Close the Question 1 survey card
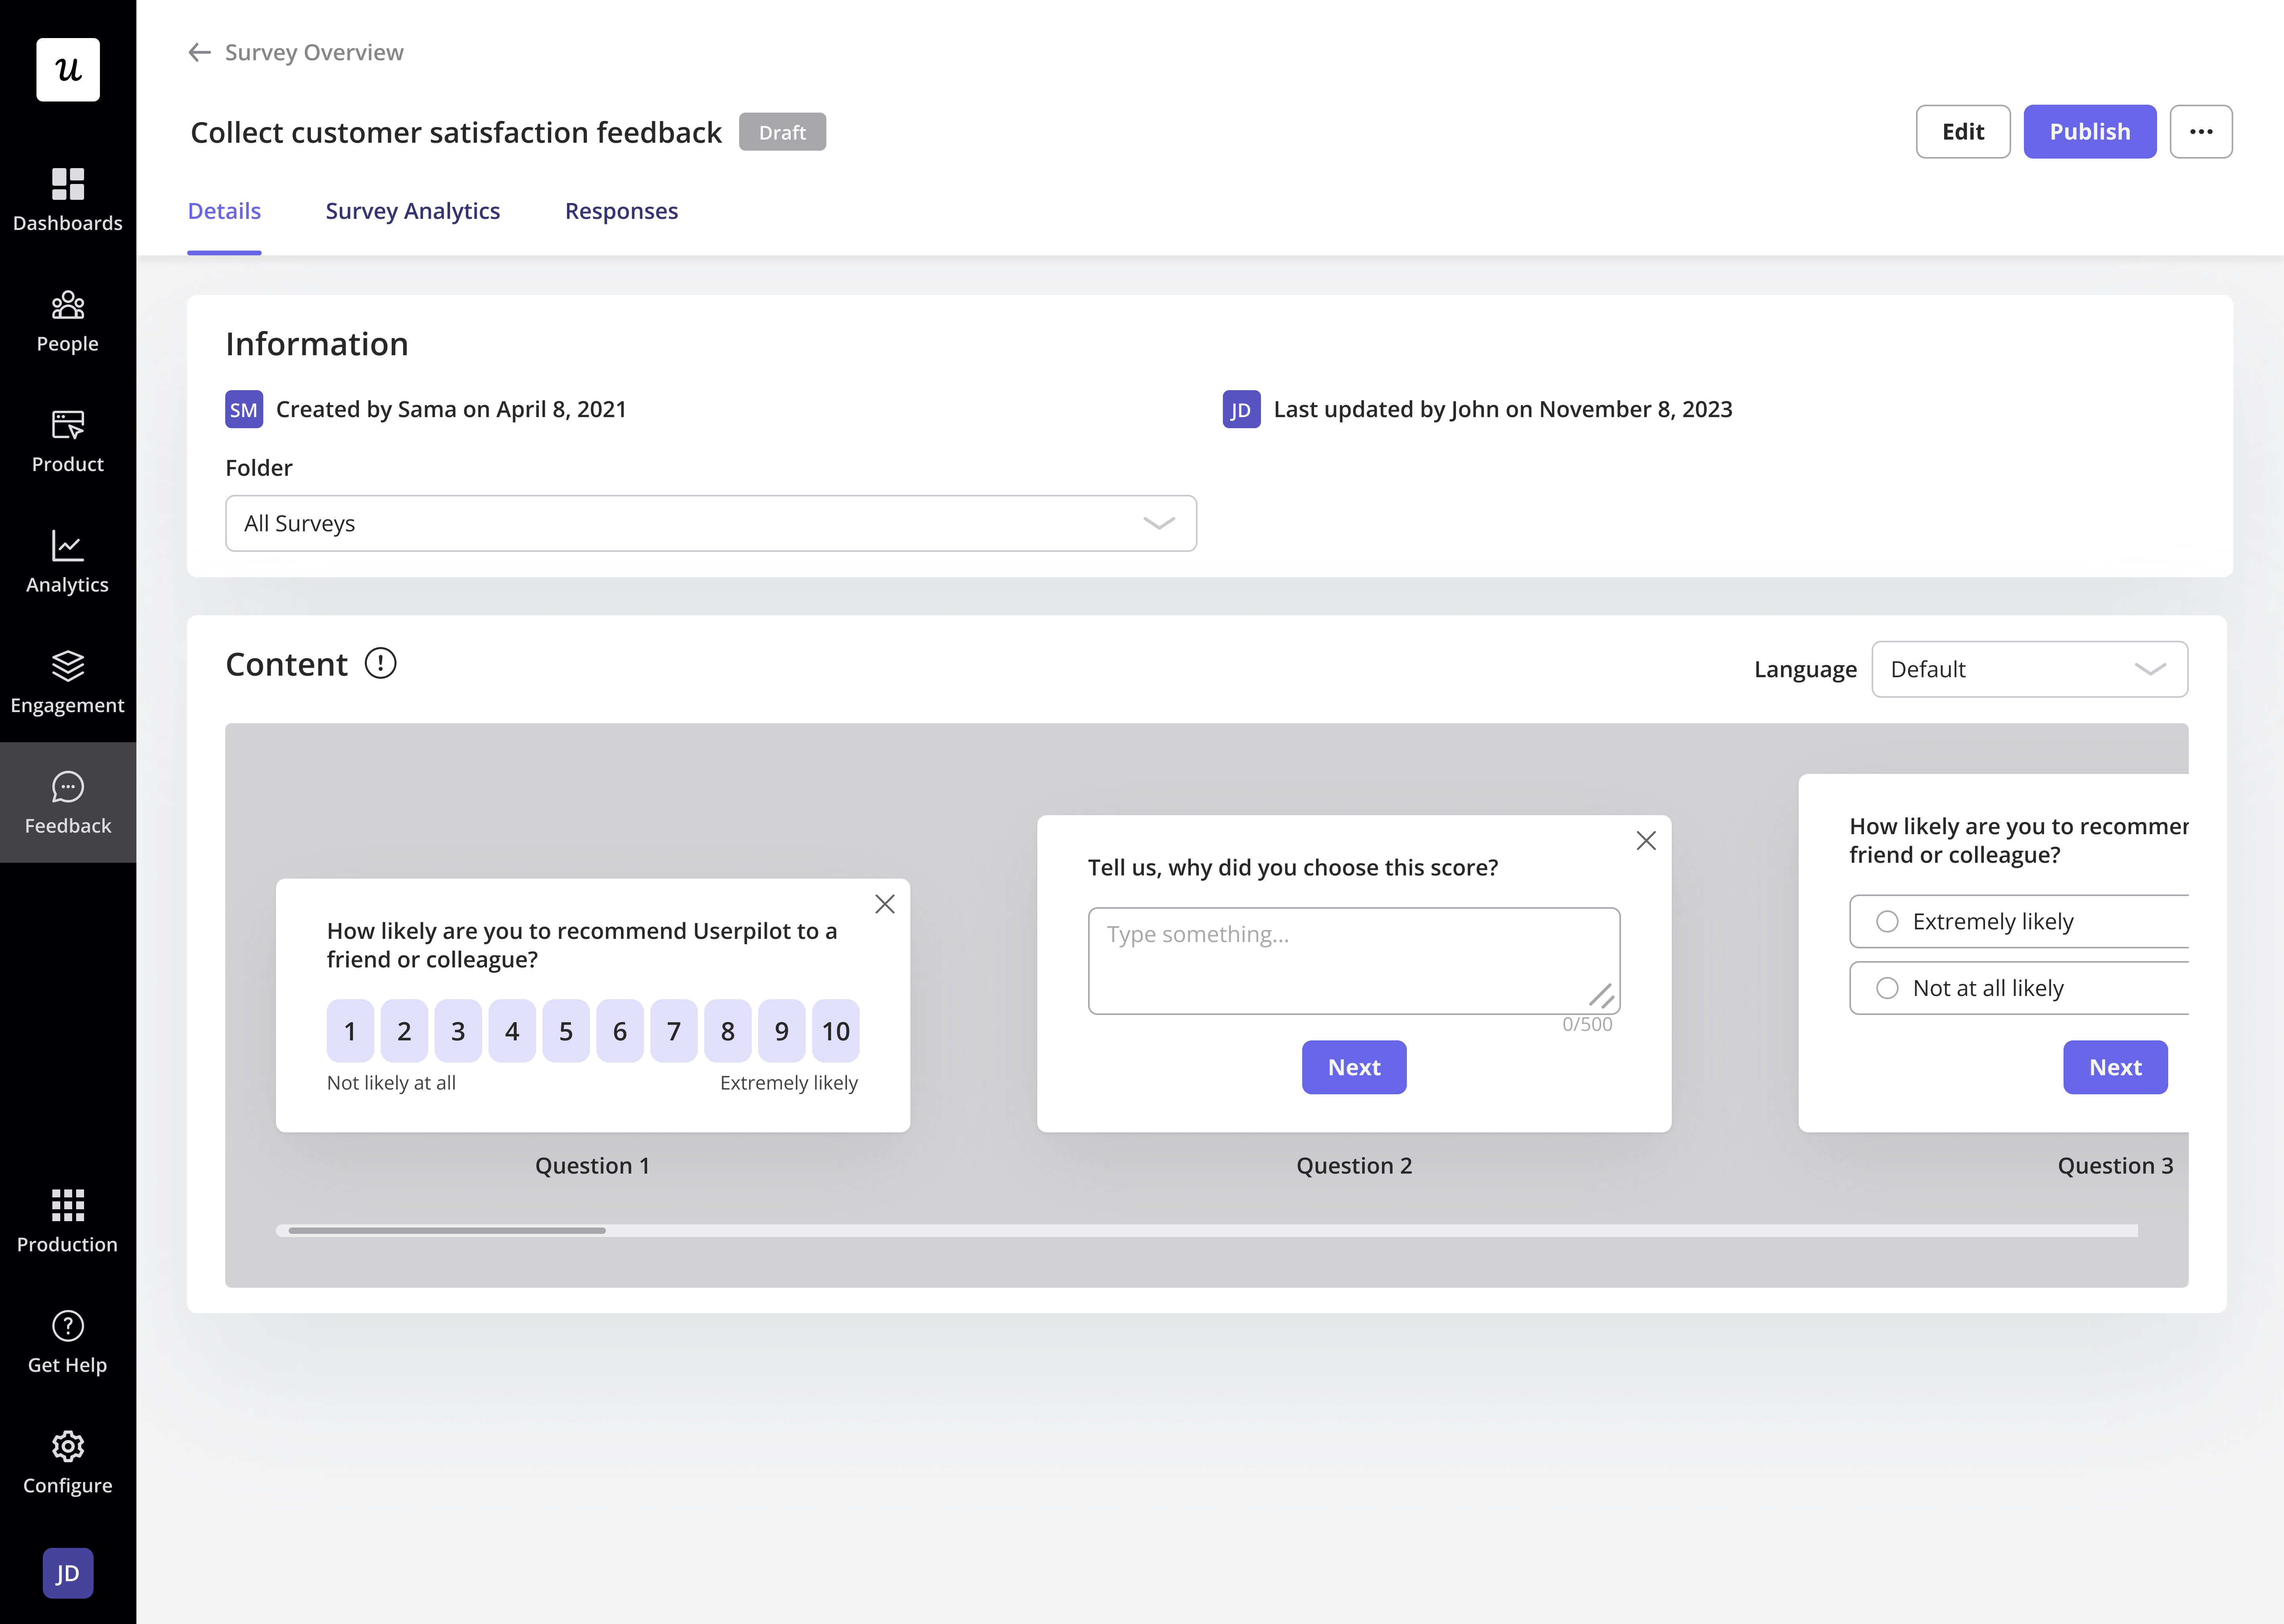 885,904
